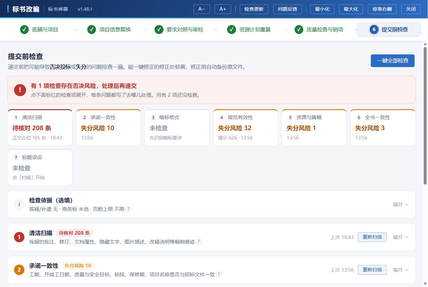
Task: Click the green checkmark for 要求对照与审校
Action: pyautogui.click(x=159, y=29)
